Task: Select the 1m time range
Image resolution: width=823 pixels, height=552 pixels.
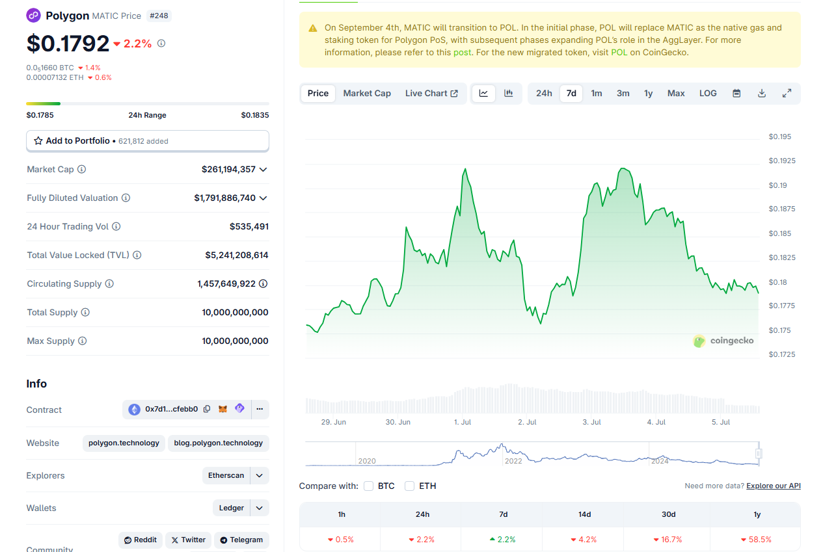Action: (x=597, y=93)
